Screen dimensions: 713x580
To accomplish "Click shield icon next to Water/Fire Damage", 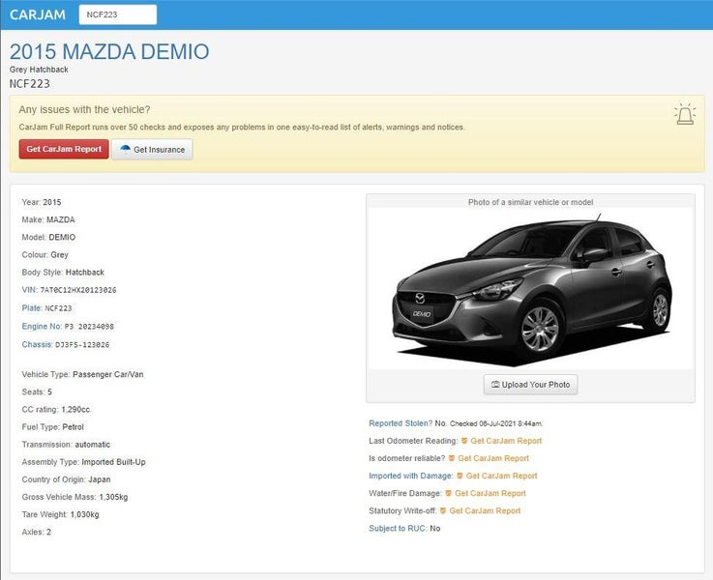I will [448, 493].
